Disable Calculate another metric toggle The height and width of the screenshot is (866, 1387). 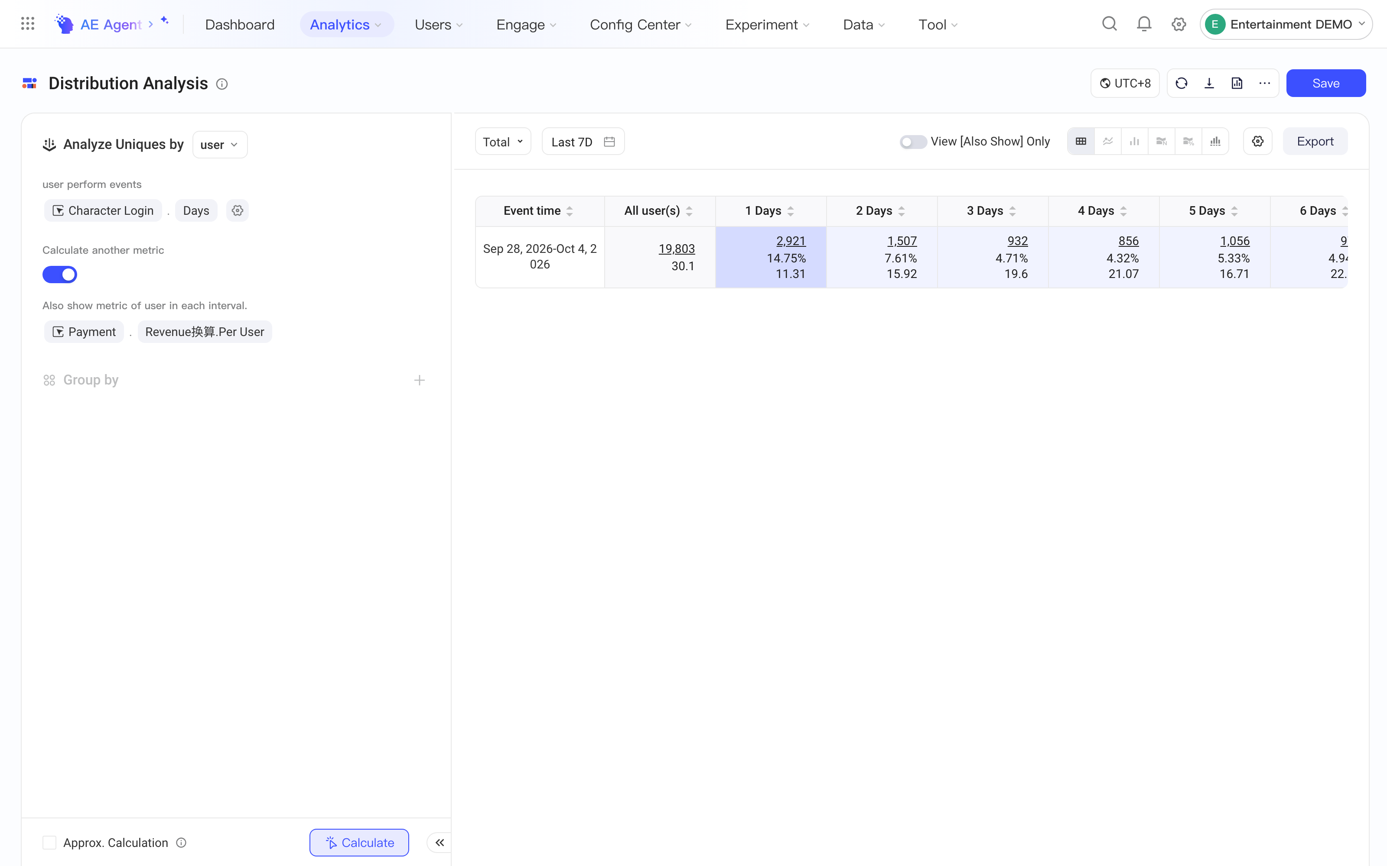(x=60, y=275)
